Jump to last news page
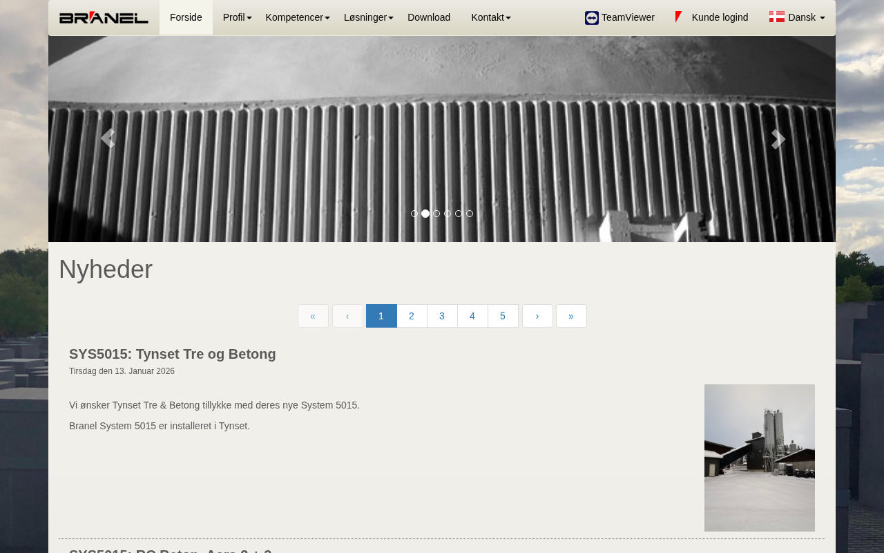Viewport: 884px width, 553px height. (571, 316)
